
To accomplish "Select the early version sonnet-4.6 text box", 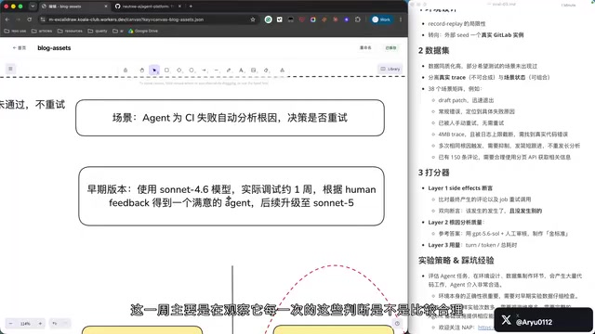I will (231, 196).
